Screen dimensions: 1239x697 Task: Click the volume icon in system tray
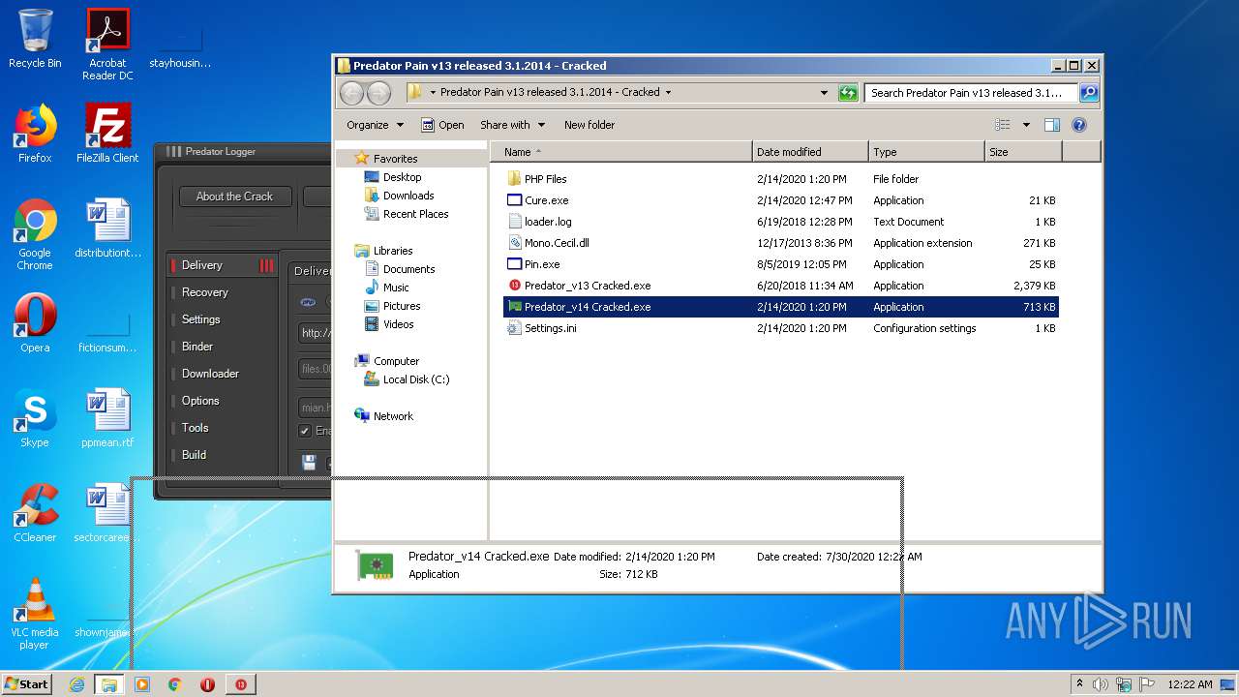pyautogui.click(x=1101, y=684)
